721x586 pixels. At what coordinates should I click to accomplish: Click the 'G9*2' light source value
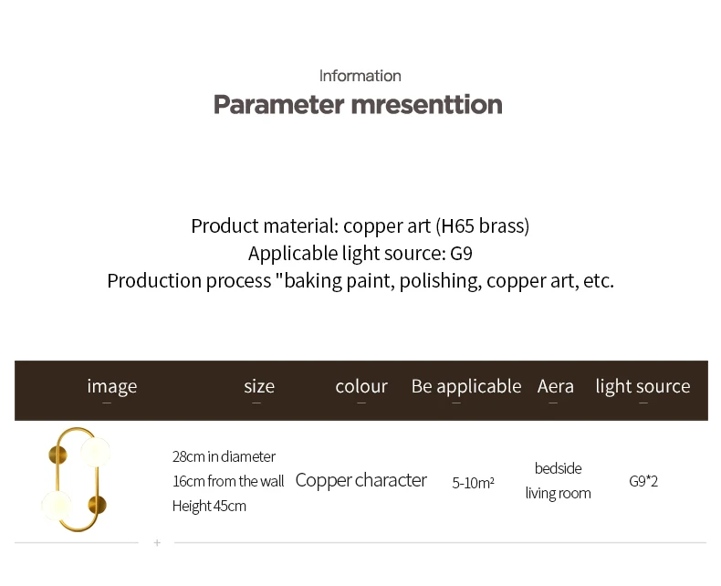(x=643, y=481)
